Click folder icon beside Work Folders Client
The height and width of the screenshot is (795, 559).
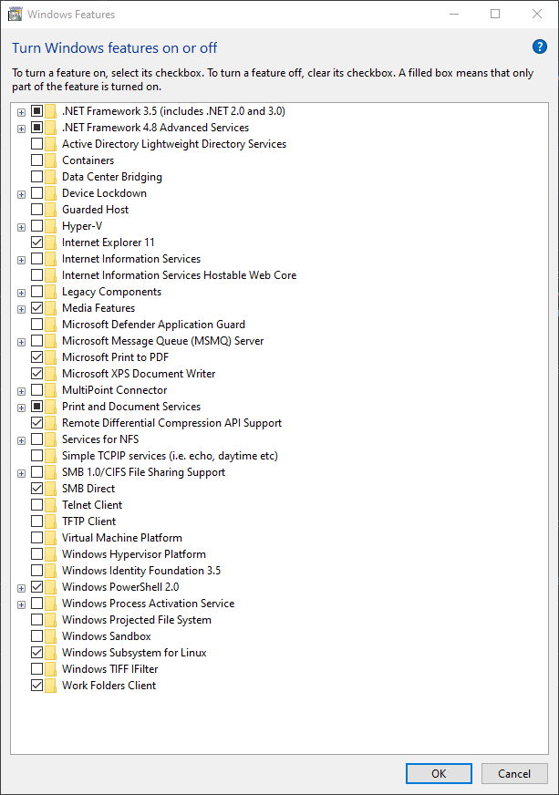point(50,686)
